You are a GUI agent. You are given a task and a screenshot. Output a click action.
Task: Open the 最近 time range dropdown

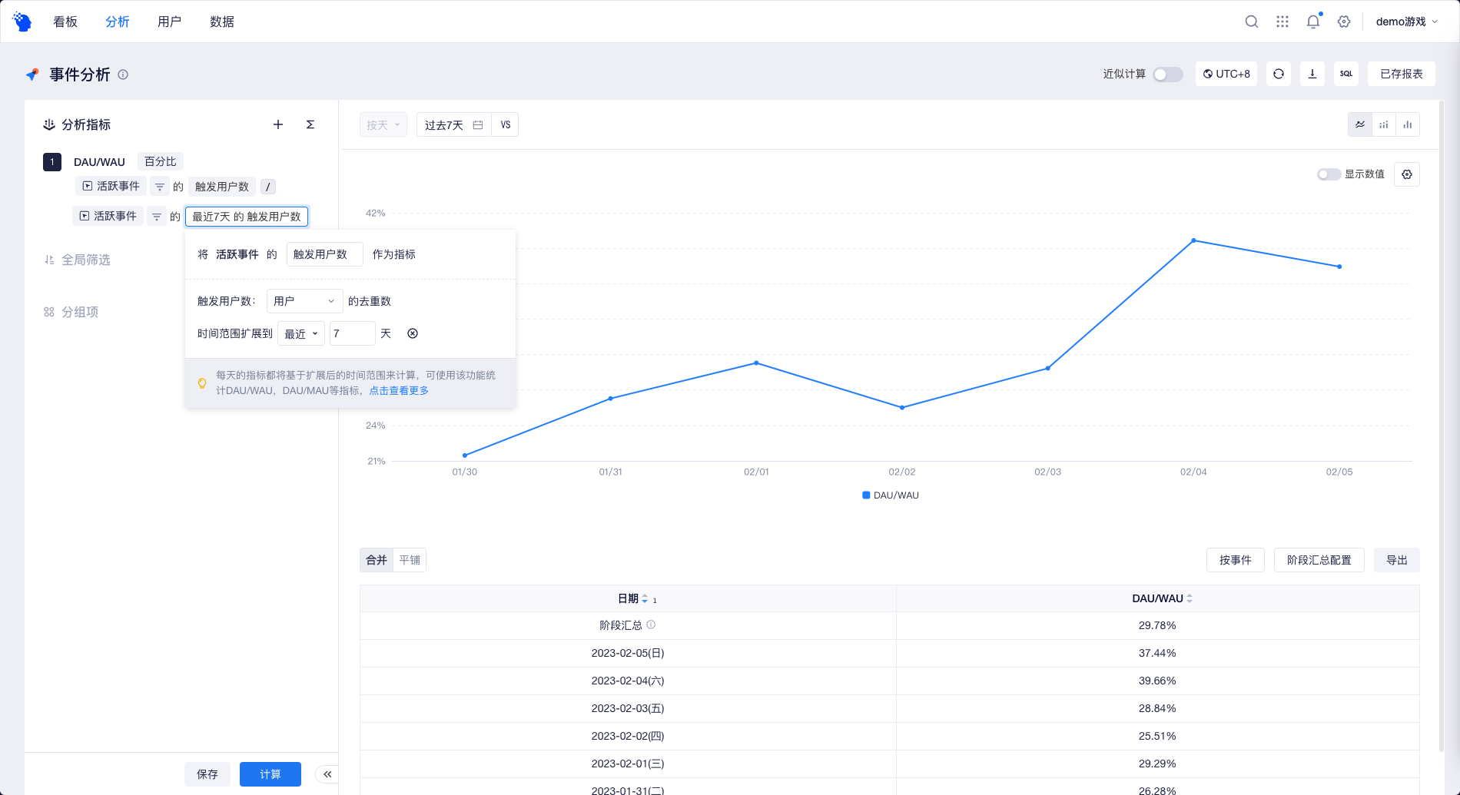301,333
